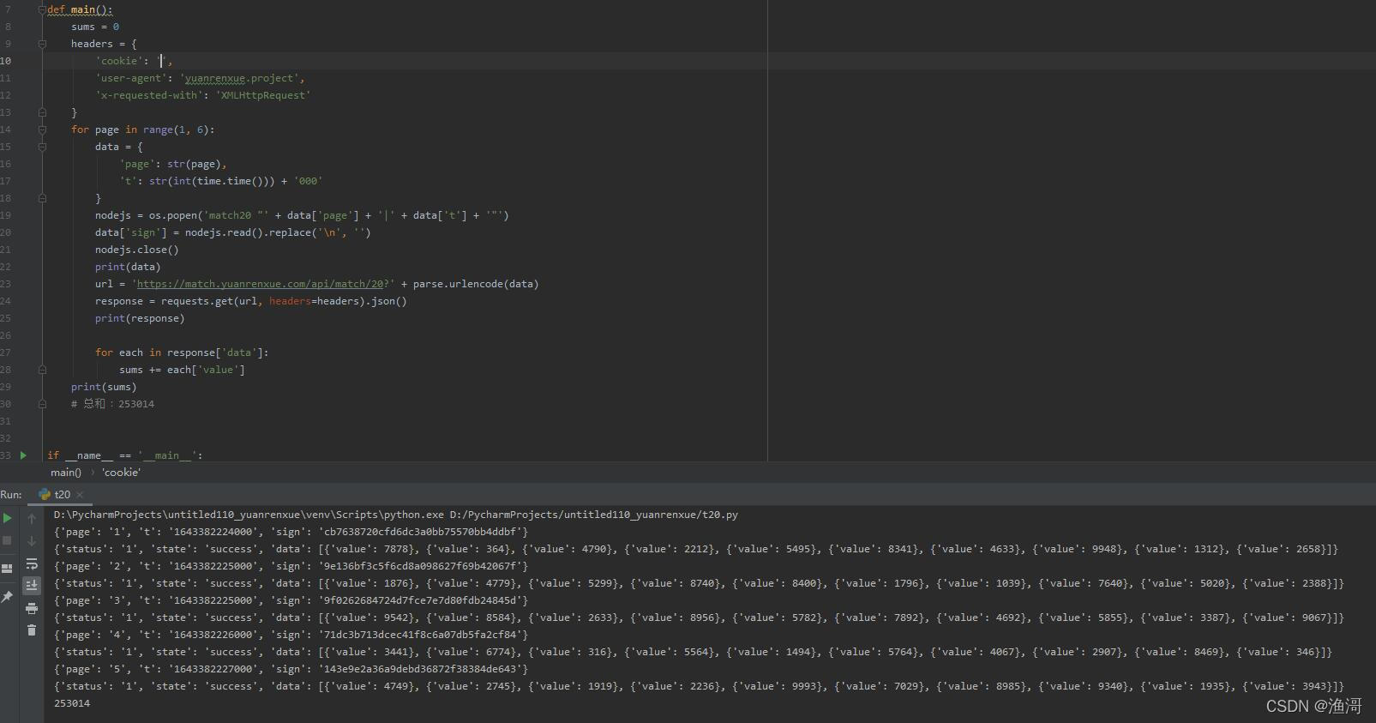
Task: Click the "'t': str(int(time.time()))" line
Action: 221,181
